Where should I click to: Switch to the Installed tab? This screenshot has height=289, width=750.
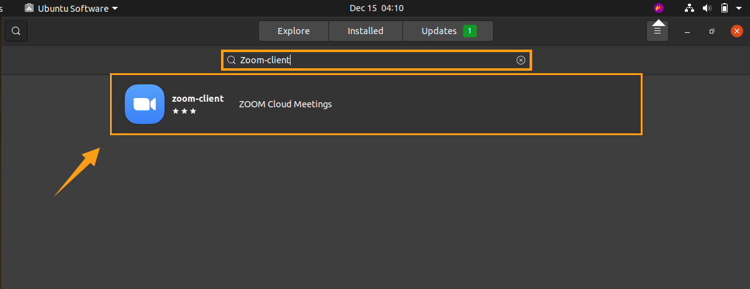(366, 31)
